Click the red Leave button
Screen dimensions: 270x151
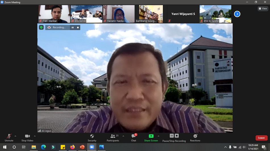click(x=261, y=138)
